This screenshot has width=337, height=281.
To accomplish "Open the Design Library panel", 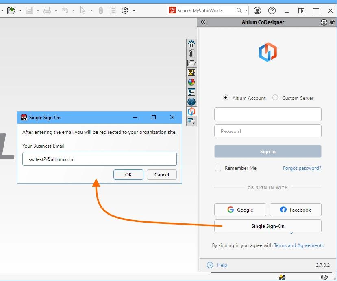I will point(191,53).
